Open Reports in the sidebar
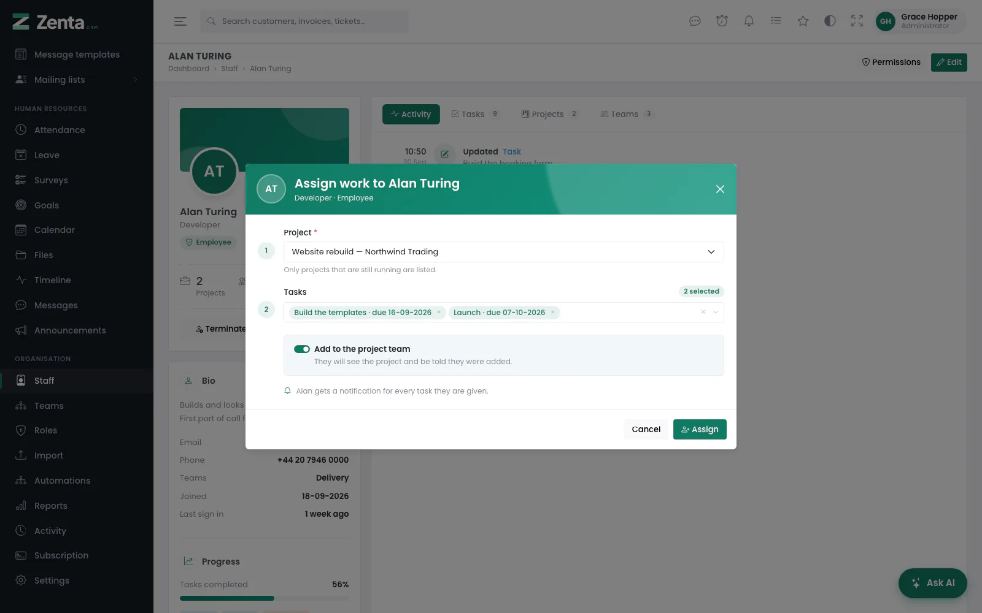 [77, 506]
